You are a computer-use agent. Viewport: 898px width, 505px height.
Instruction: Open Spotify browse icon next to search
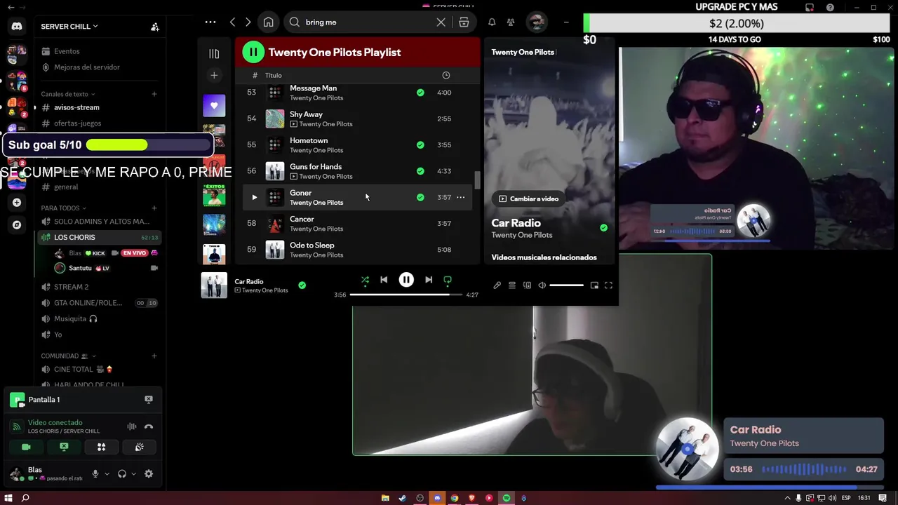click(x=464, y=22)
